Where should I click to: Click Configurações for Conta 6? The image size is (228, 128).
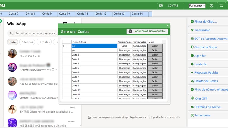point(140,72)
